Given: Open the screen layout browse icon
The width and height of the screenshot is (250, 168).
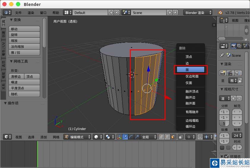Looking at the screenshot, I should tap(68, 12).
